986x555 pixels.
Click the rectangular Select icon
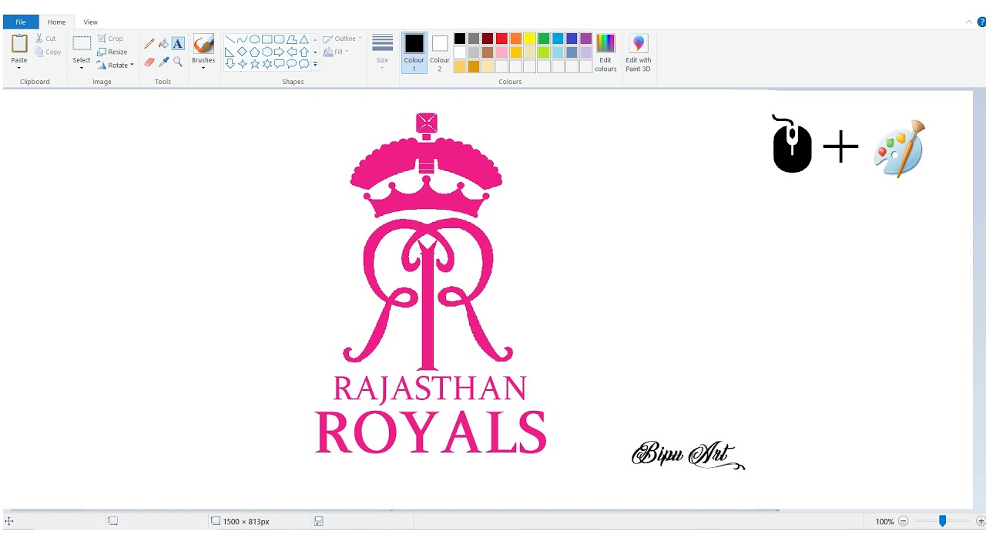click(x=82, y=44)
